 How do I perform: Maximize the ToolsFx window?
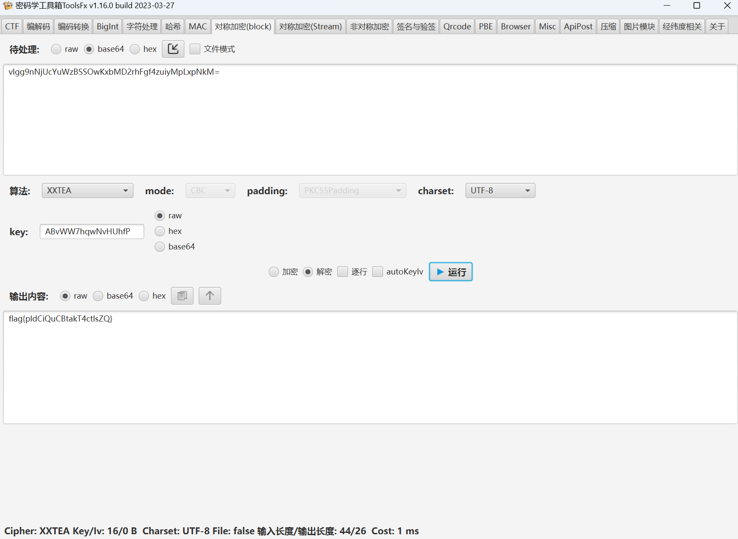pyautogui.click(x=697, y=6)
